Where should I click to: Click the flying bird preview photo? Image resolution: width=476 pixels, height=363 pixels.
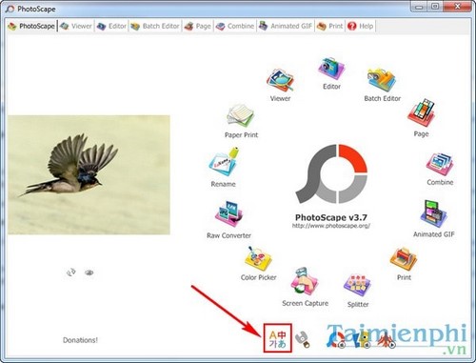click(x=89, y=175)
